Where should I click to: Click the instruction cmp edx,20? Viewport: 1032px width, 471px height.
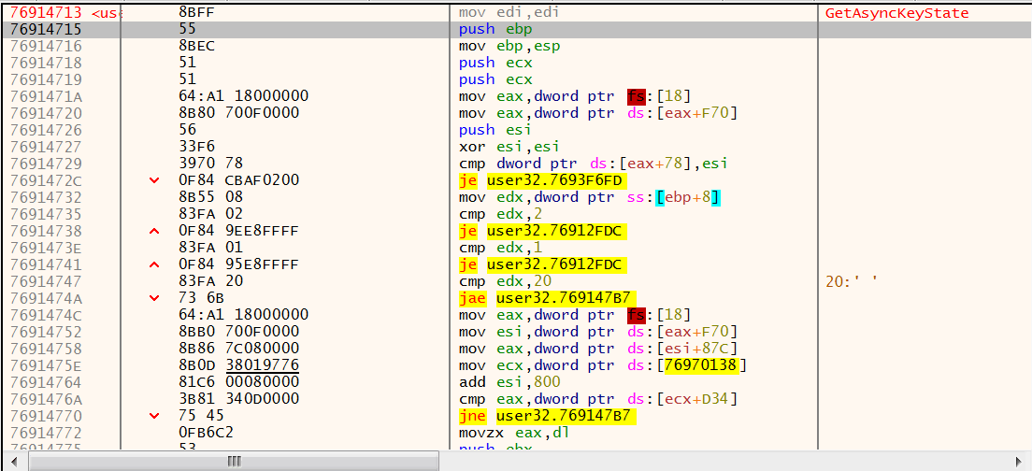pos(506,281)
